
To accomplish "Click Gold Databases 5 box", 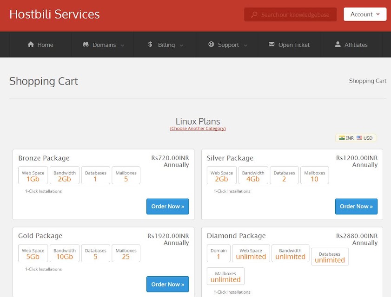I will (95, 253).
